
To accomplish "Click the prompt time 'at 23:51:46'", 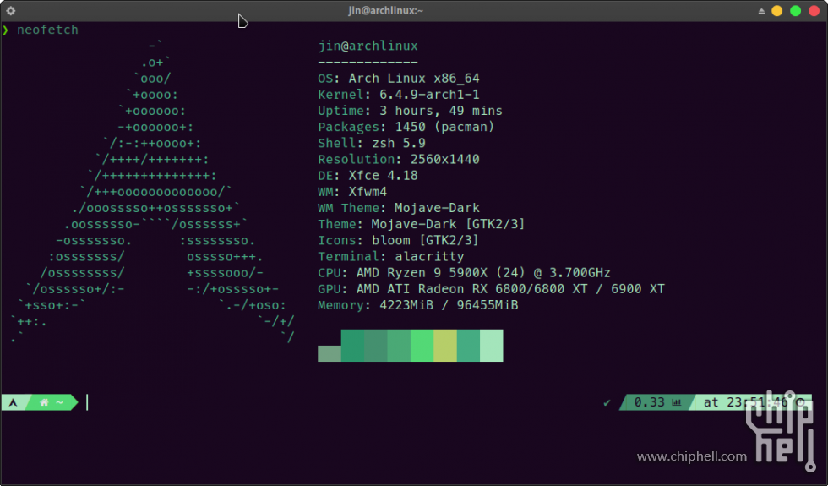I will point(745,402).
